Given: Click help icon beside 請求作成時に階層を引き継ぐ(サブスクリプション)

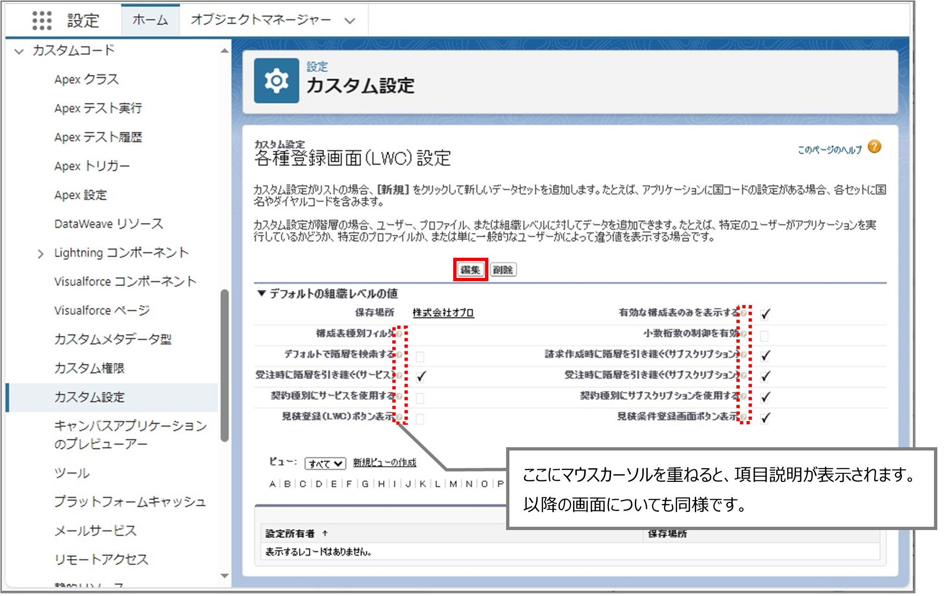Looking at the screenshot, I should (x=743, y=355).
